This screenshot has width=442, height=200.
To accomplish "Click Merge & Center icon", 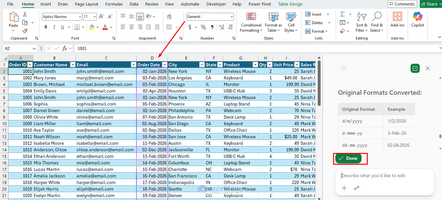I will (169, 27).
